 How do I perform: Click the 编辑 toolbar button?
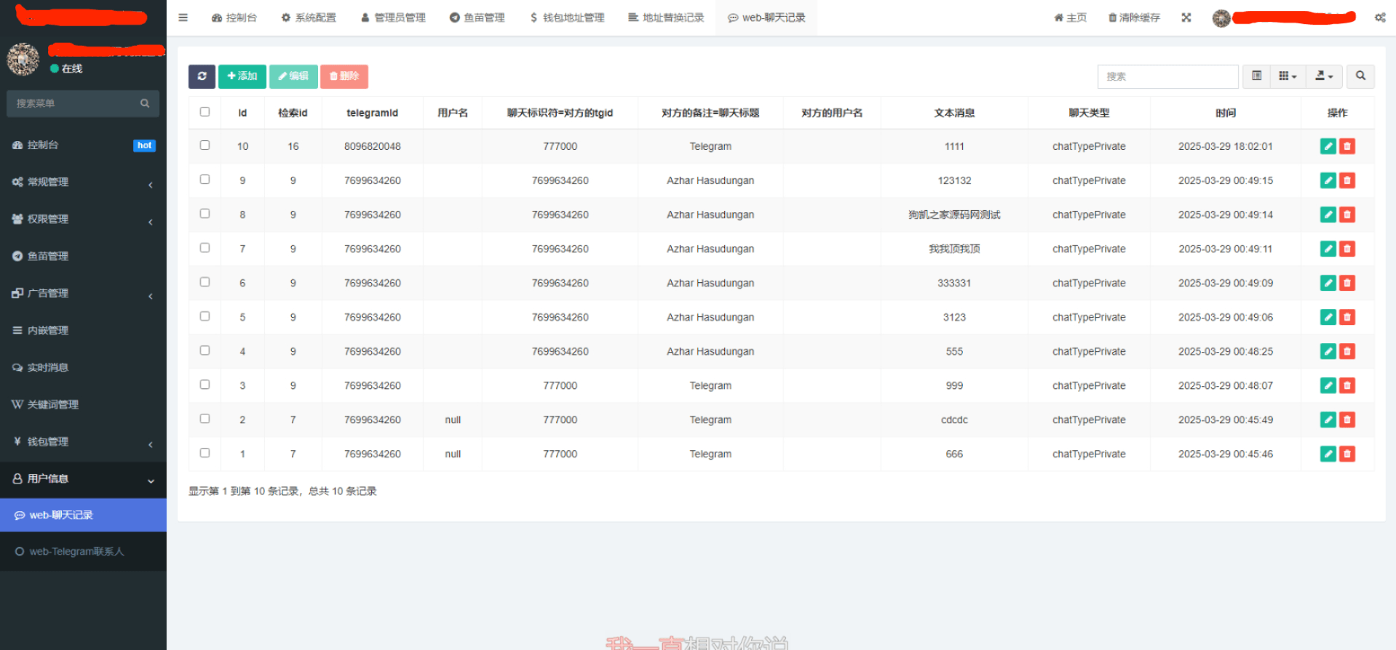tap(293, 76)
